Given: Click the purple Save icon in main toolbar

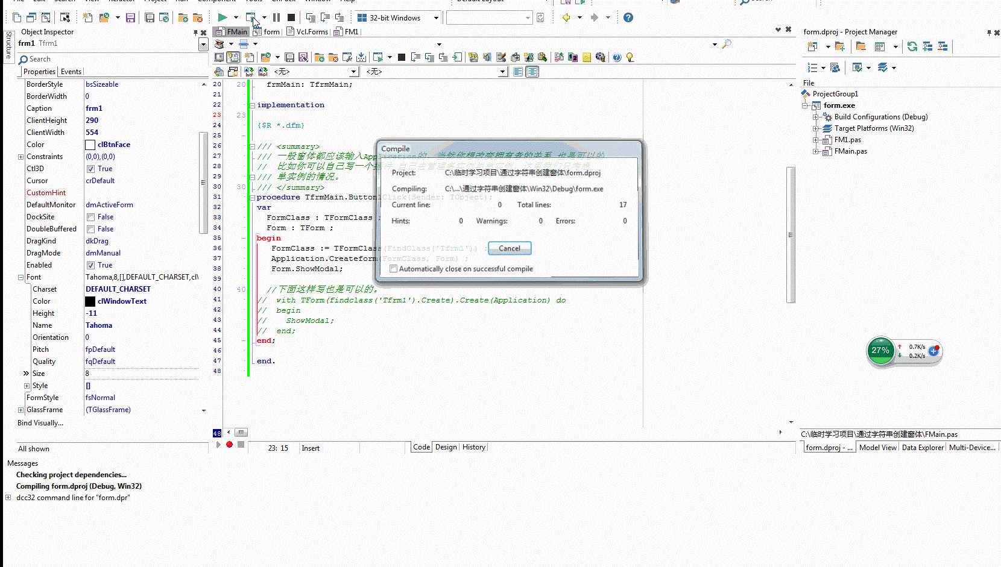Looking at the screenshot, I should pyautogui.click(x=130, y=17).
